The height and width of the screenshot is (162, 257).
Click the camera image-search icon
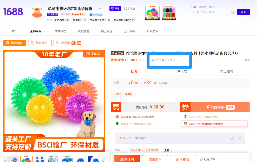click(x=233, y=12)
